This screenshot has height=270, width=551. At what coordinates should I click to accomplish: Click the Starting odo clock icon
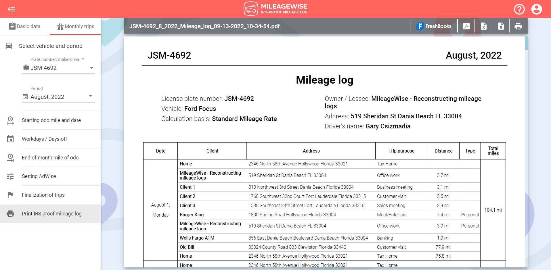10,120
